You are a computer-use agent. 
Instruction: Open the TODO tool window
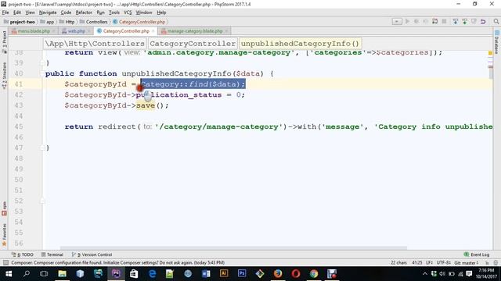tap(23, 254)
